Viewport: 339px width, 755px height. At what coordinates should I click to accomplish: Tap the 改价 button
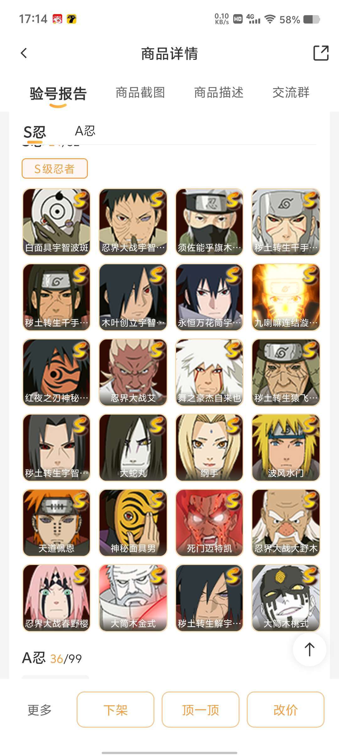[286, 709]
